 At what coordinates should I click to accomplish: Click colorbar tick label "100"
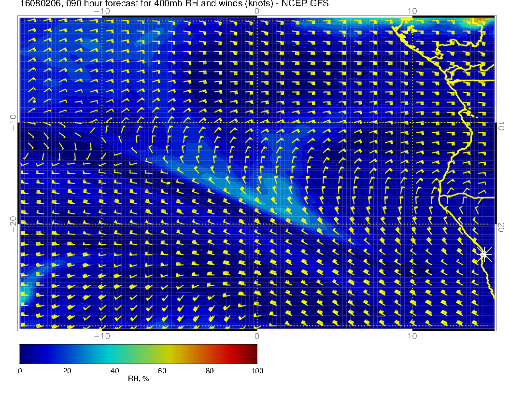(x=257, y=371)
